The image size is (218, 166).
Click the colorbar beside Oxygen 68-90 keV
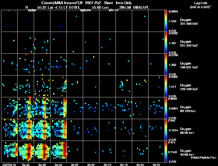click(x=166, y=130)
